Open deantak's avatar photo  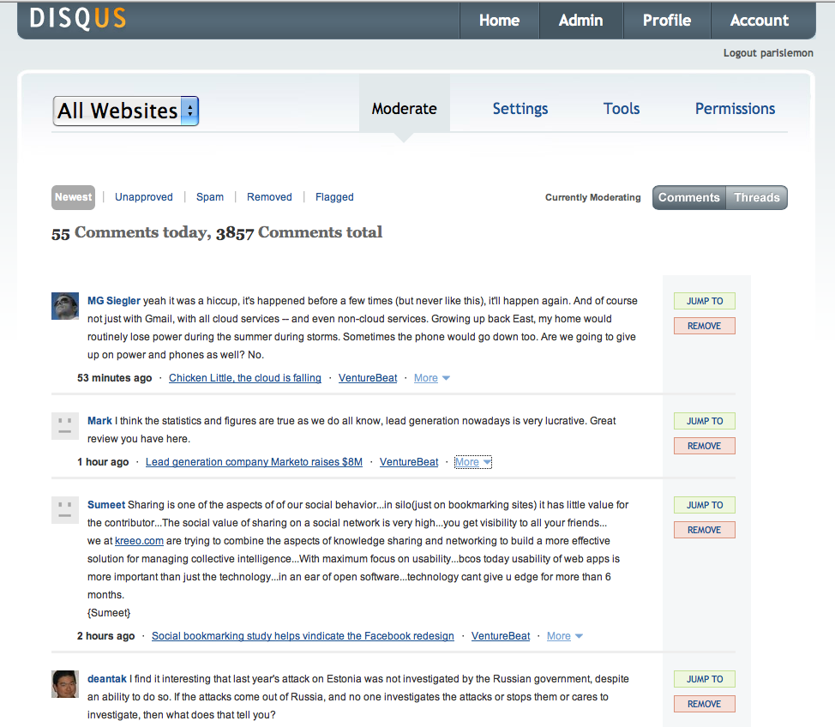coord(65,684)
